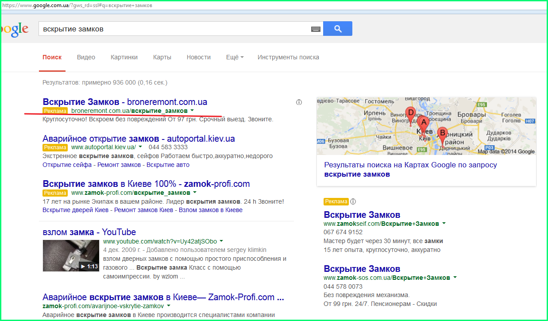
Task: Click phone number 044 578 0073
Action: pos(343,286)
